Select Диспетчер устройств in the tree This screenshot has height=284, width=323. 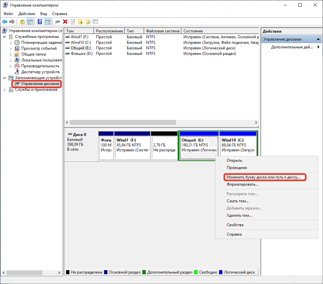point(40,72)
